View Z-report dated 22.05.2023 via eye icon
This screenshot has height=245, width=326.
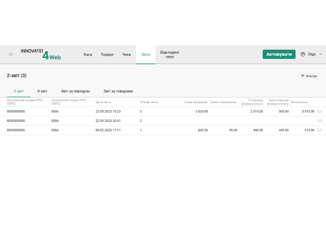click(319, 120)
